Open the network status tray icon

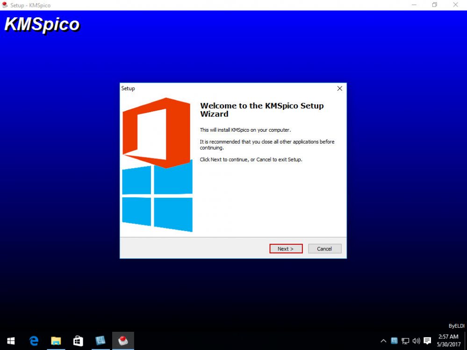pyautogui.click(x=405, y=341)
